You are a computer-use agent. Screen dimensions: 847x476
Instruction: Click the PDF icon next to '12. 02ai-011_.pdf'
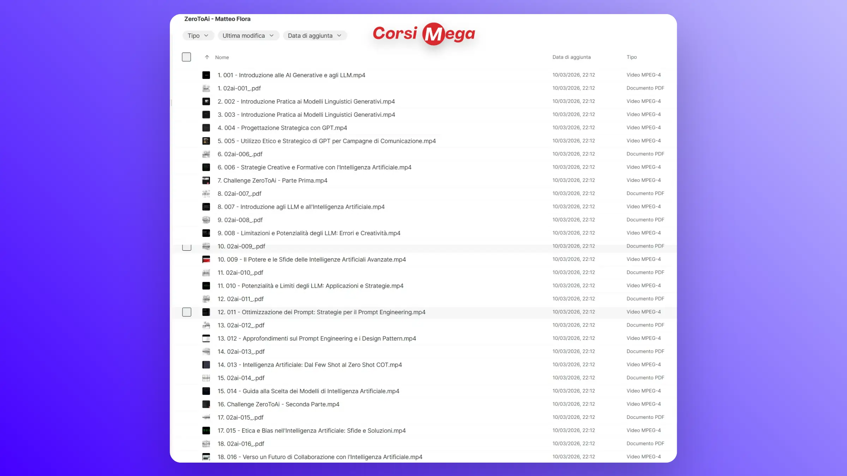(x=206, y=299)
